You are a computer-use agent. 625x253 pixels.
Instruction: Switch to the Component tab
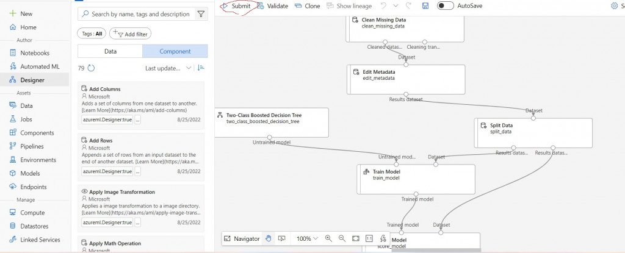pos(175,51)
